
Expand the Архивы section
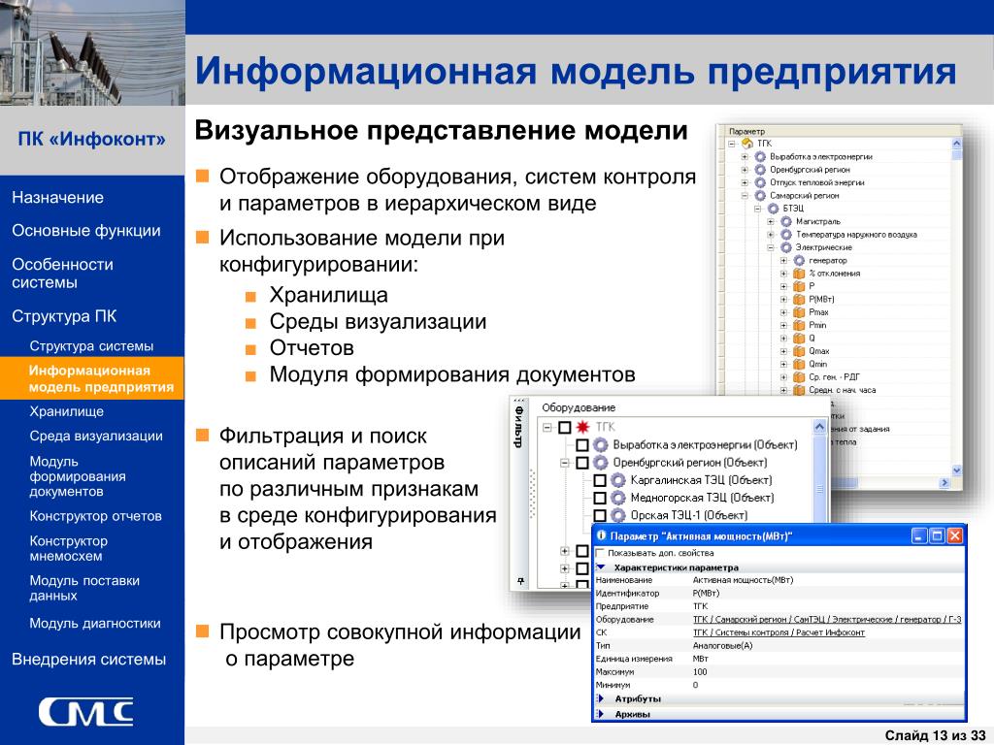click(601, 714)
